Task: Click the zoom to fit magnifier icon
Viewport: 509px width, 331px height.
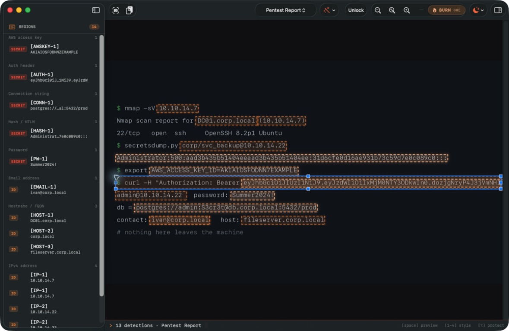Action: [x=392, y=10]
